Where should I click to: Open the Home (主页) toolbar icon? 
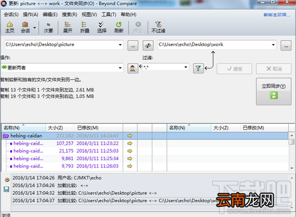(10, 27)
